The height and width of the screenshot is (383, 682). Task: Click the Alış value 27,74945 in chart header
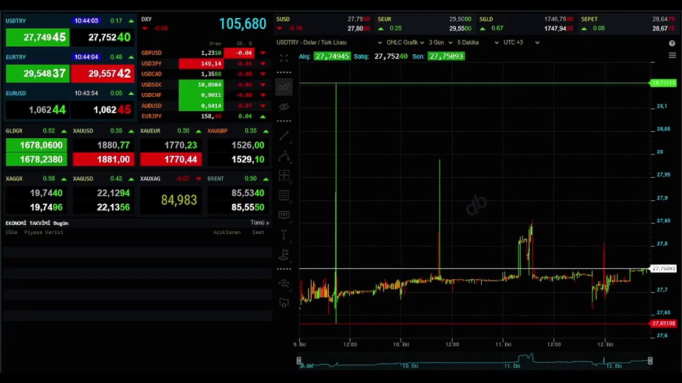coord(332,56)
